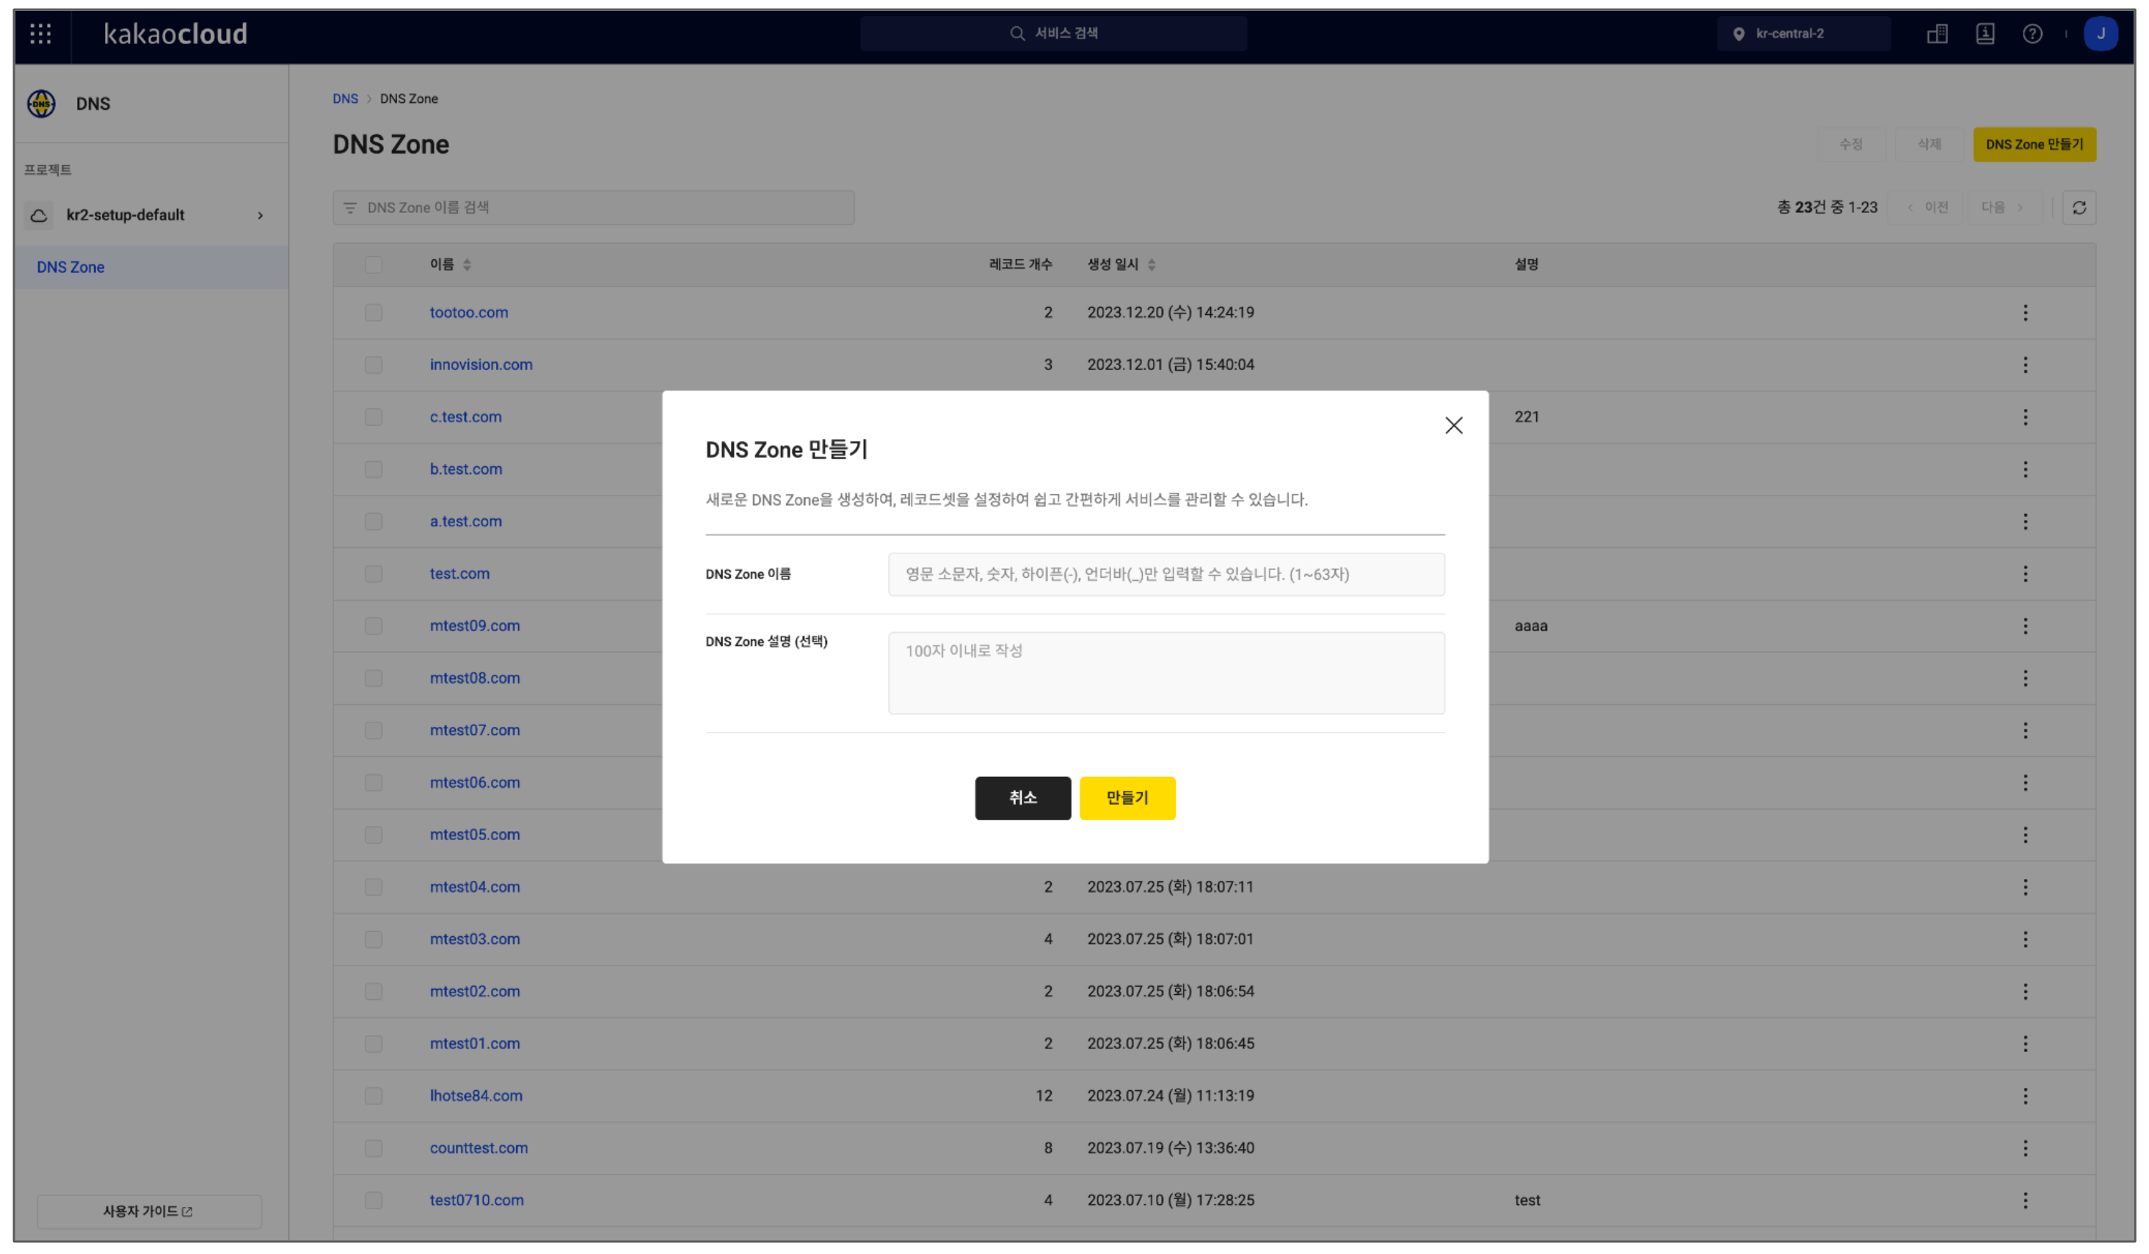Open the mtest01.com zone link

click(475, 1043)
